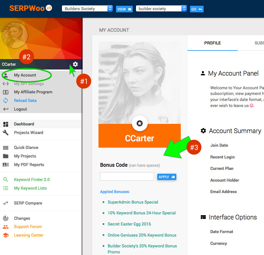264x255 pixels.
Task: Click the SuperAdmin Bonus Special entry
Action: (x=133, y=202)
